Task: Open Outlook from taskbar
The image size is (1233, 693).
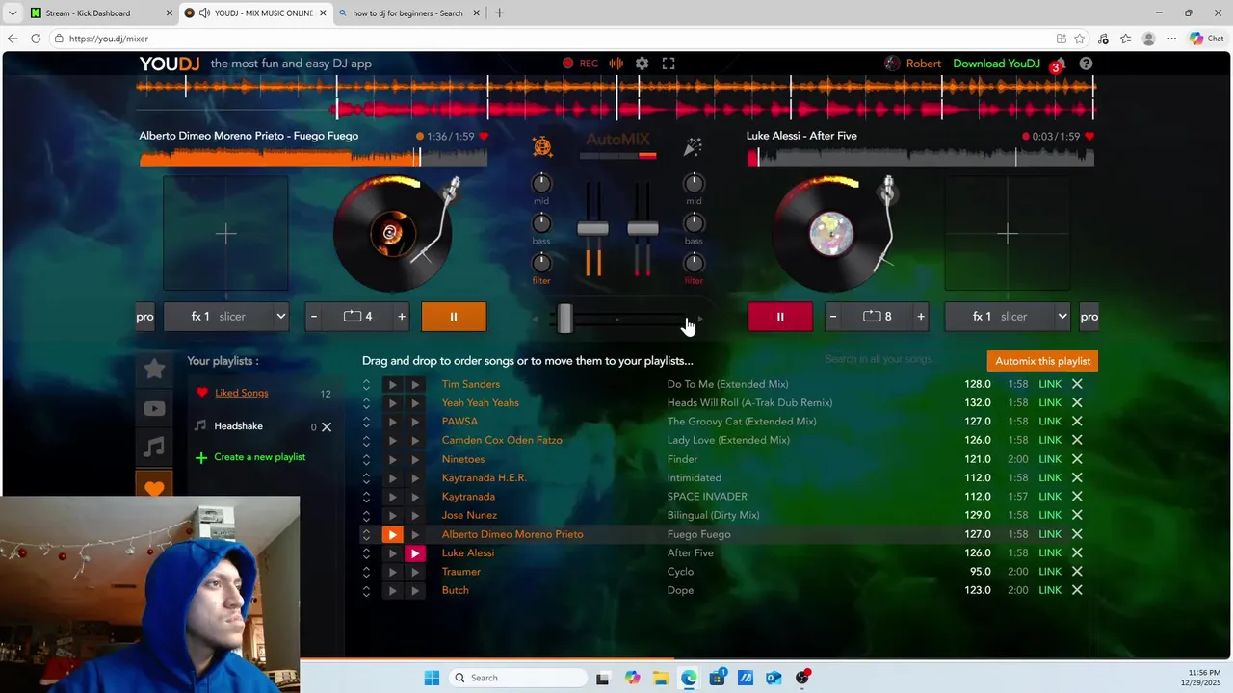Action: tap(774, 678)
